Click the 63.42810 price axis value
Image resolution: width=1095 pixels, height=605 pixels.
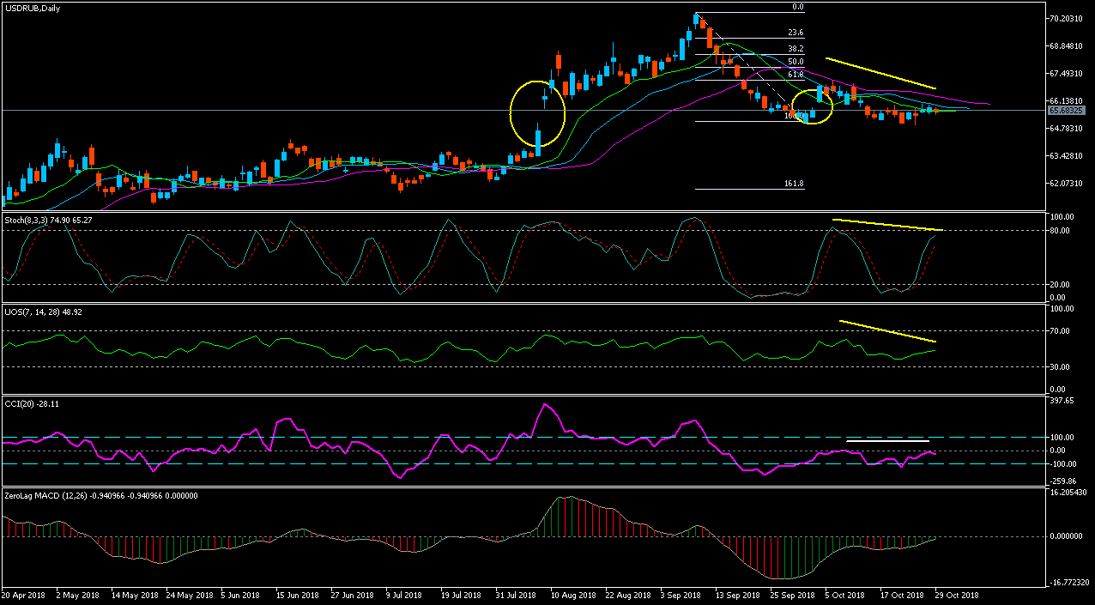click(x=1066, y=155)
